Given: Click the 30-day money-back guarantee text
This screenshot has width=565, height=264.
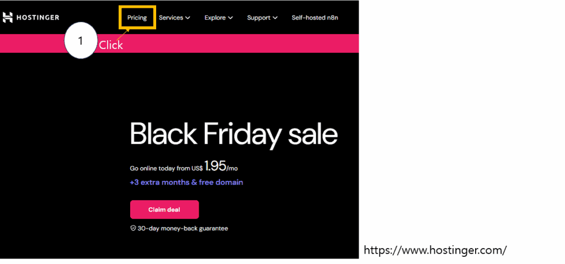Looking at the screenshot, I should [x=183, y=228].
